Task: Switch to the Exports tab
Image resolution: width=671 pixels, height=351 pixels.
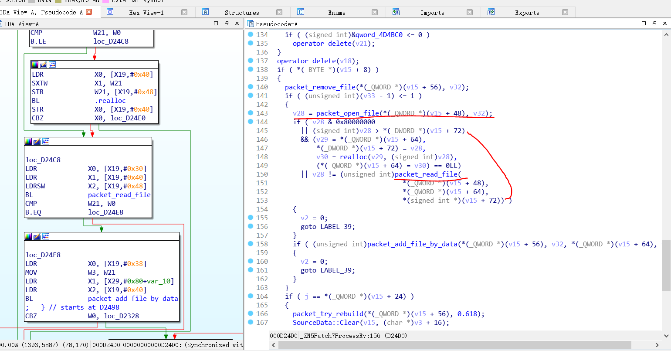Action: tap(527, 13)
